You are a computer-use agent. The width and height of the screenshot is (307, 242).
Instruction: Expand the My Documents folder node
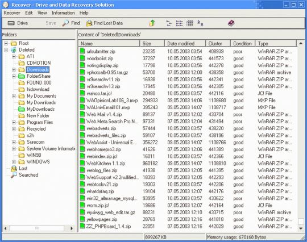(x=14, y=96)
